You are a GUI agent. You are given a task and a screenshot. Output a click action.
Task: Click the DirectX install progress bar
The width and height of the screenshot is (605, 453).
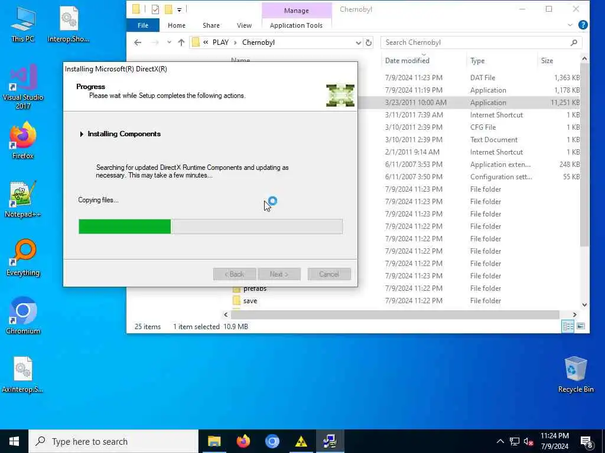pyautogui.click(x=210, y=226)
